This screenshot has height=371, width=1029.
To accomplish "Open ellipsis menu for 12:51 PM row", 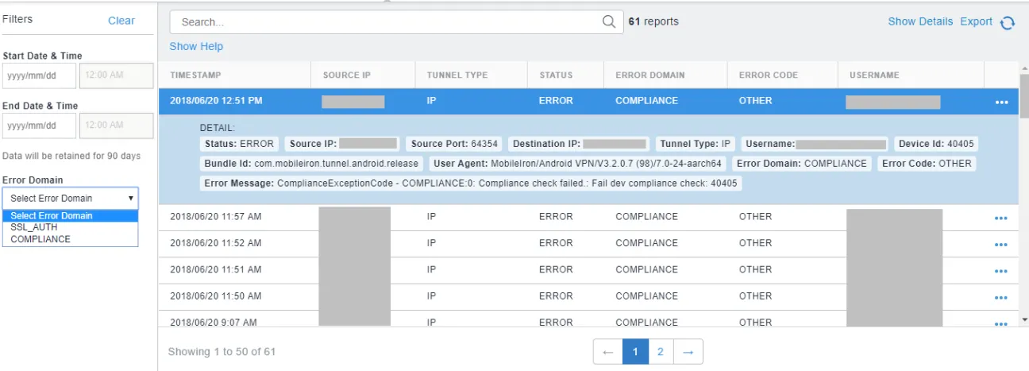I will 1000,102.
